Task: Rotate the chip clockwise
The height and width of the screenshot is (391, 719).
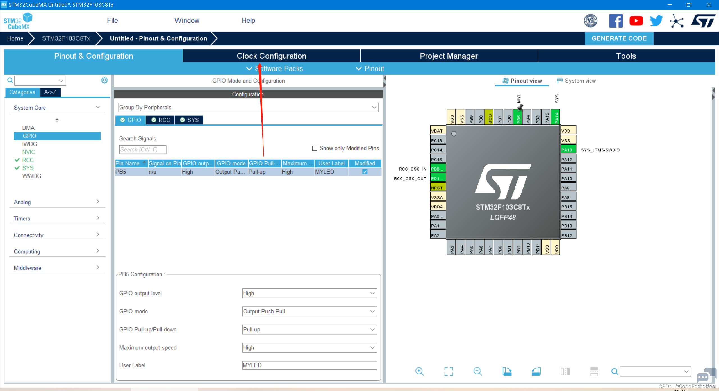Action: pyautogui.click(x=507, y=371)
